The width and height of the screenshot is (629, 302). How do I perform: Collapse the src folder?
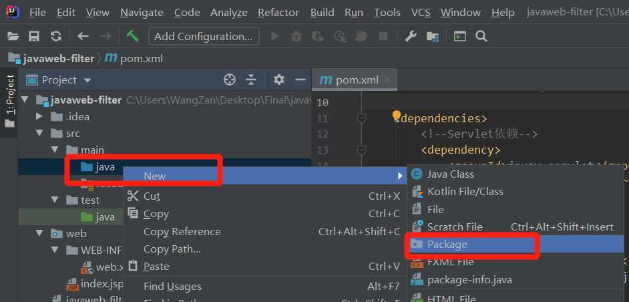point(39,132)
